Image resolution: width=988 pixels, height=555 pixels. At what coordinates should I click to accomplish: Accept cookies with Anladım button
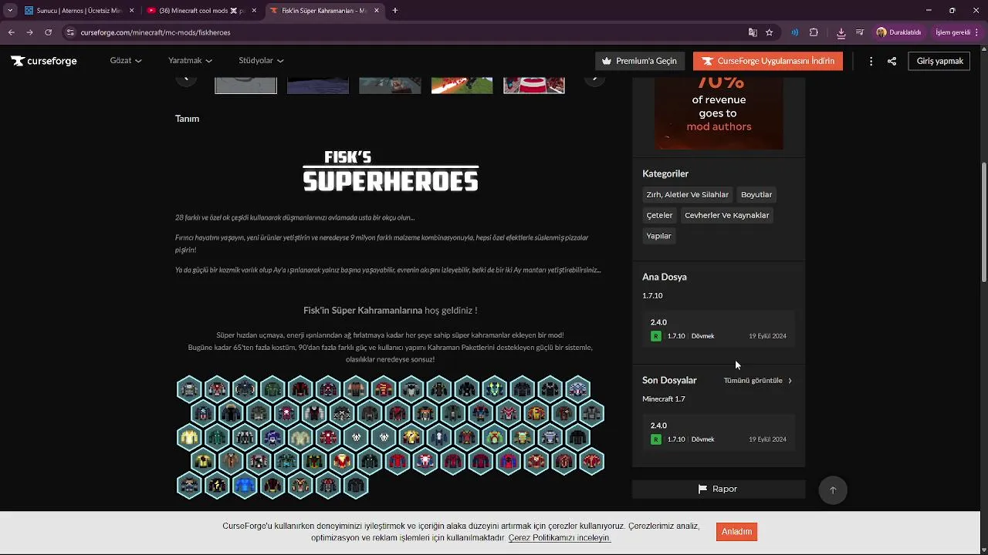click(736, 532)
